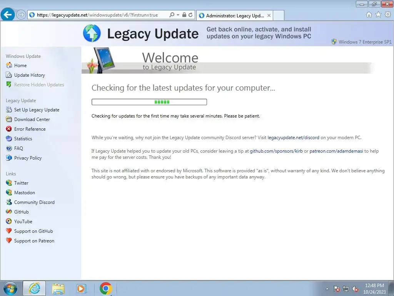Viewport: 394px width, 296px height.
Task: Click the Twitter sidebar icon
Action: click(x=9, y=183)
